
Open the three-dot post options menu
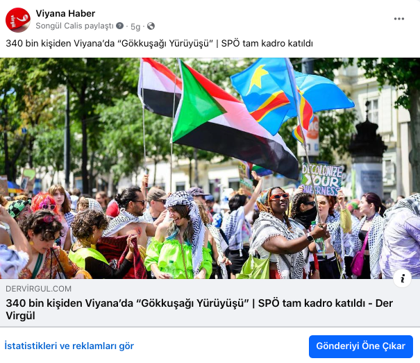399,19
